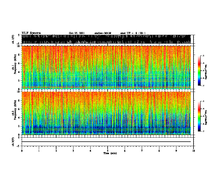Click the 3 tick on the time axis
This screenshot has width=218, height=169.
click(x=73, y=151)
